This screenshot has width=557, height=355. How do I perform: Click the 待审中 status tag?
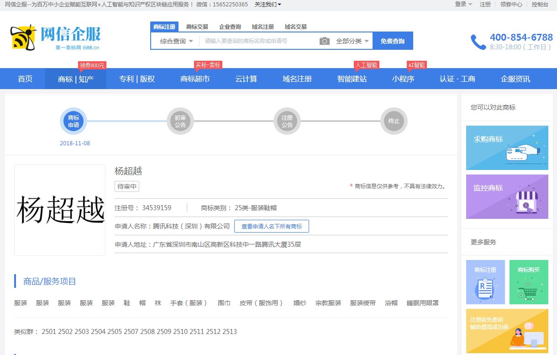[127, 186]
